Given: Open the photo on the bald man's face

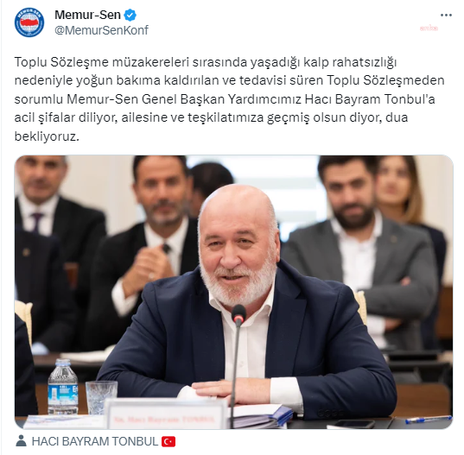Looking at the screenshot, I should coord(238,245).
